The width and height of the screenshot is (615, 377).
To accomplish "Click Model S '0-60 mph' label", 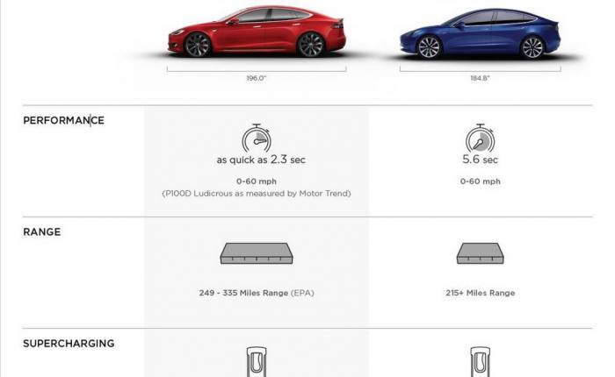I will coord(257,181).
